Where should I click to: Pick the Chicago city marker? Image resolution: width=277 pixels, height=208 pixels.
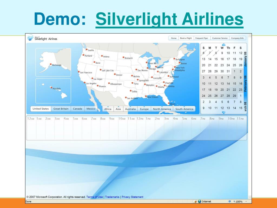[x=147, y=68]
